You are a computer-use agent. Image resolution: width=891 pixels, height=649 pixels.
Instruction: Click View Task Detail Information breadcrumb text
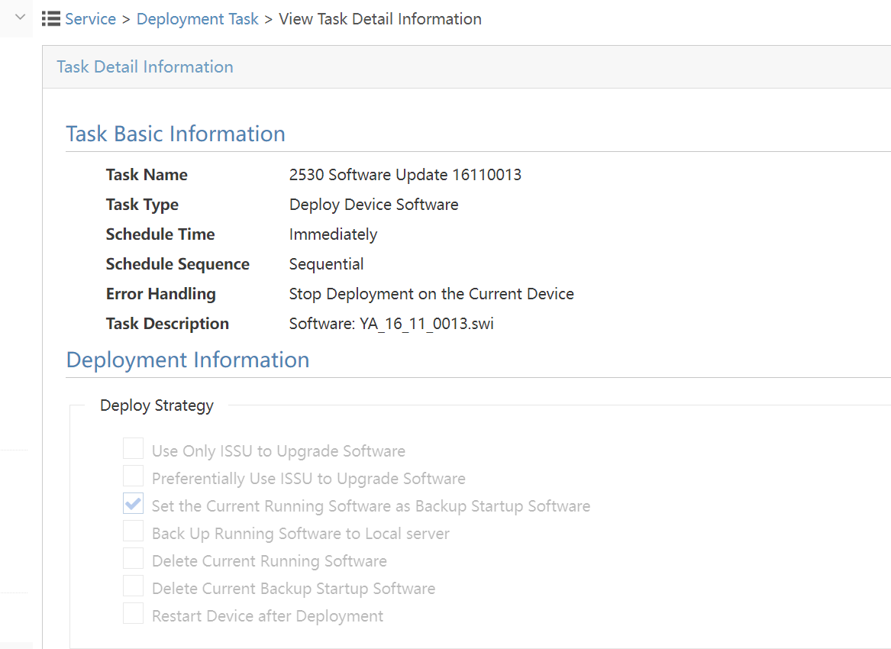click(x=379, y=19)
